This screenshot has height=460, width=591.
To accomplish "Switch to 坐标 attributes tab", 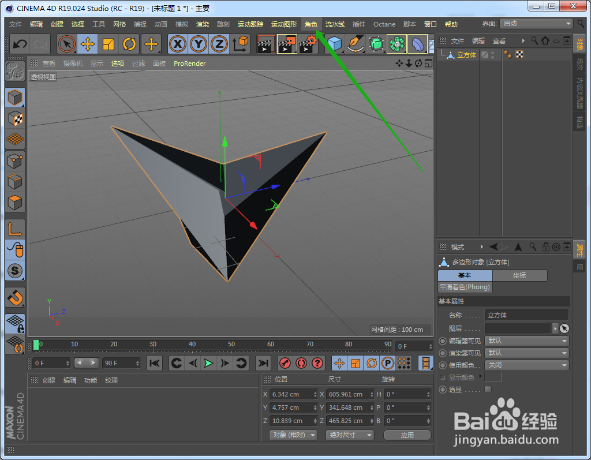I will tap(519, 275).
